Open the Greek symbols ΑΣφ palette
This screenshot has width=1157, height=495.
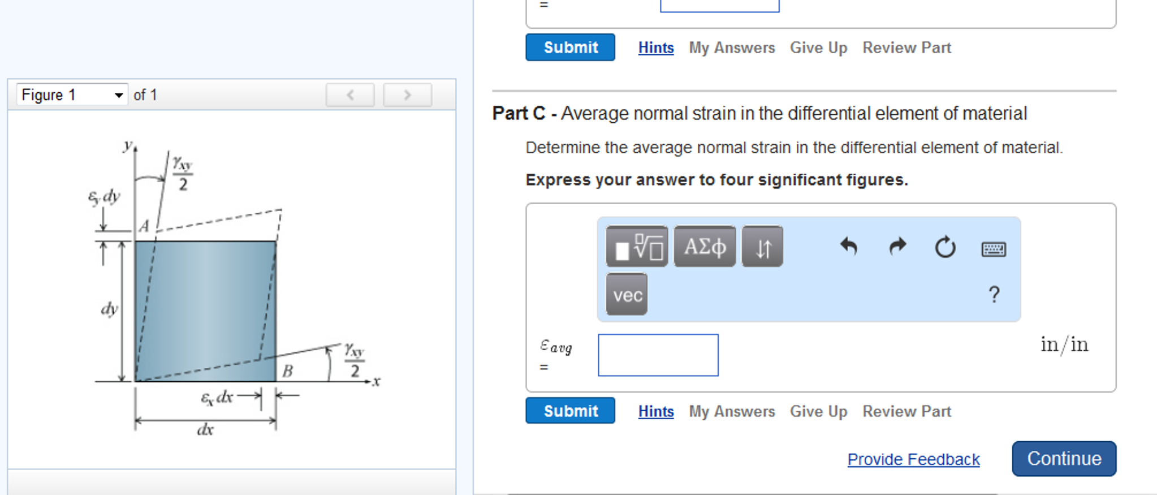tap(705, 247)
